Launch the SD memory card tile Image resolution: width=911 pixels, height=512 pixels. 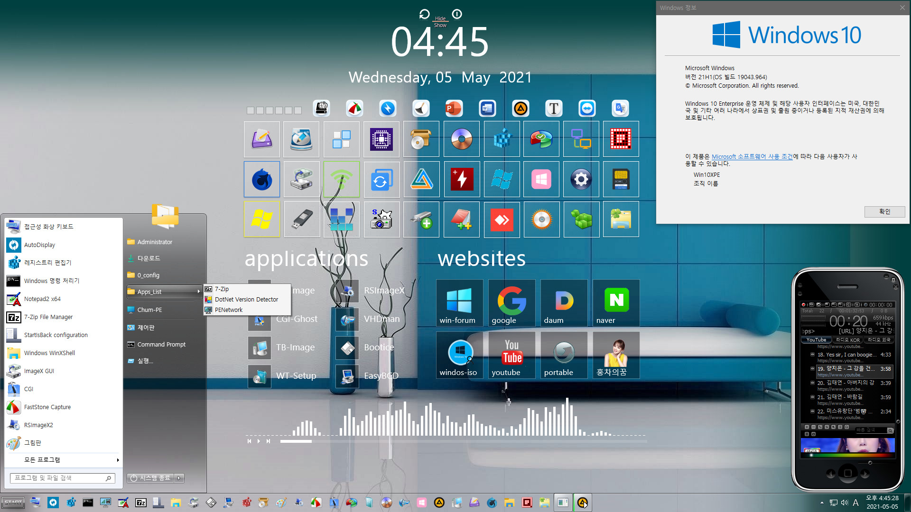point(621,179)
